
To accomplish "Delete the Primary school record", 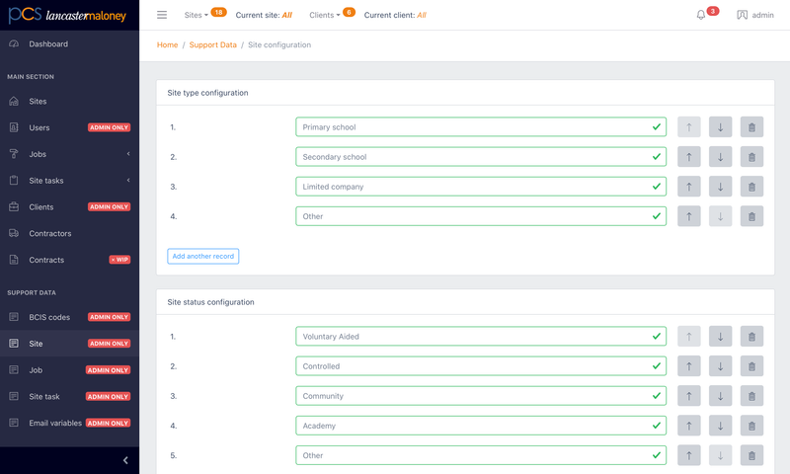I will pyautogui.click(x=751, y=127).
